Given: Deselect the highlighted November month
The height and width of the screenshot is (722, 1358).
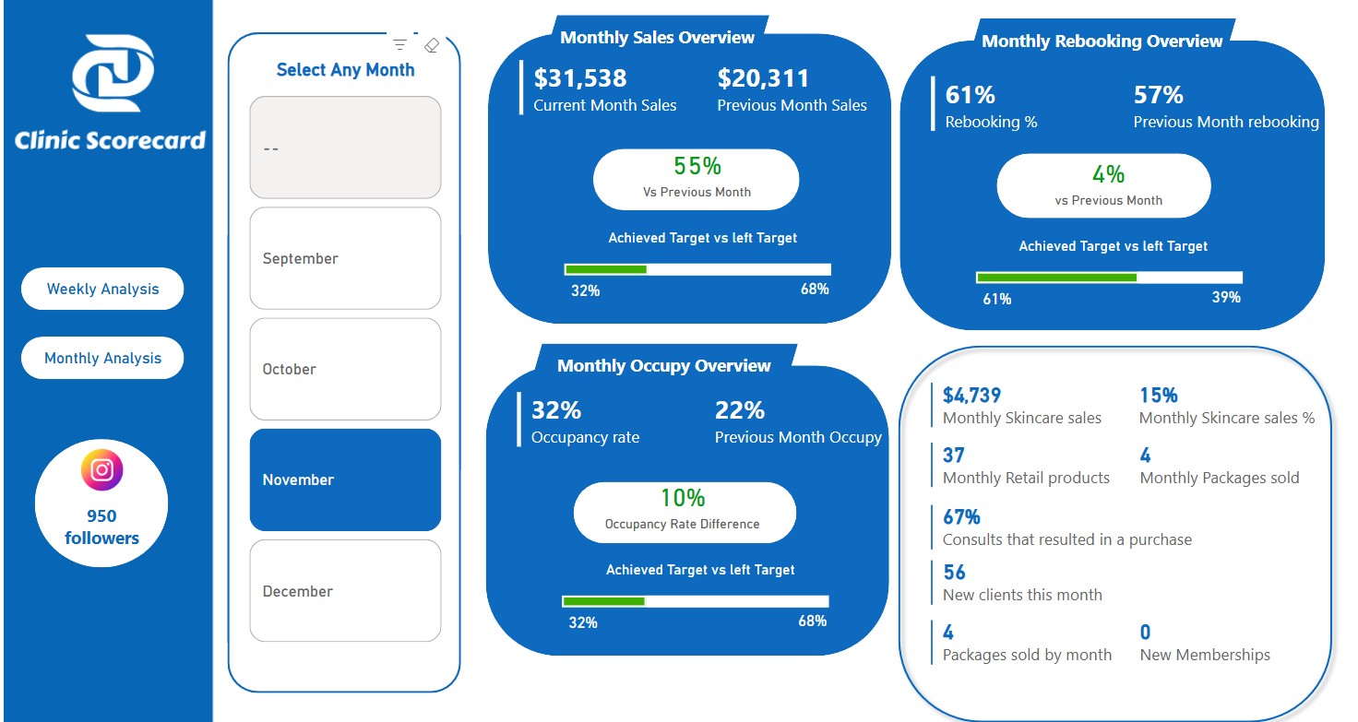Looking at the screenshot, I should coord(344,479).
